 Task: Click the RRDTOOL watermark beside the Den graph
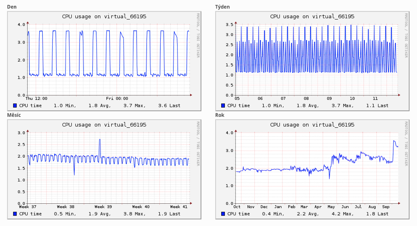click(x=198, y=35)
